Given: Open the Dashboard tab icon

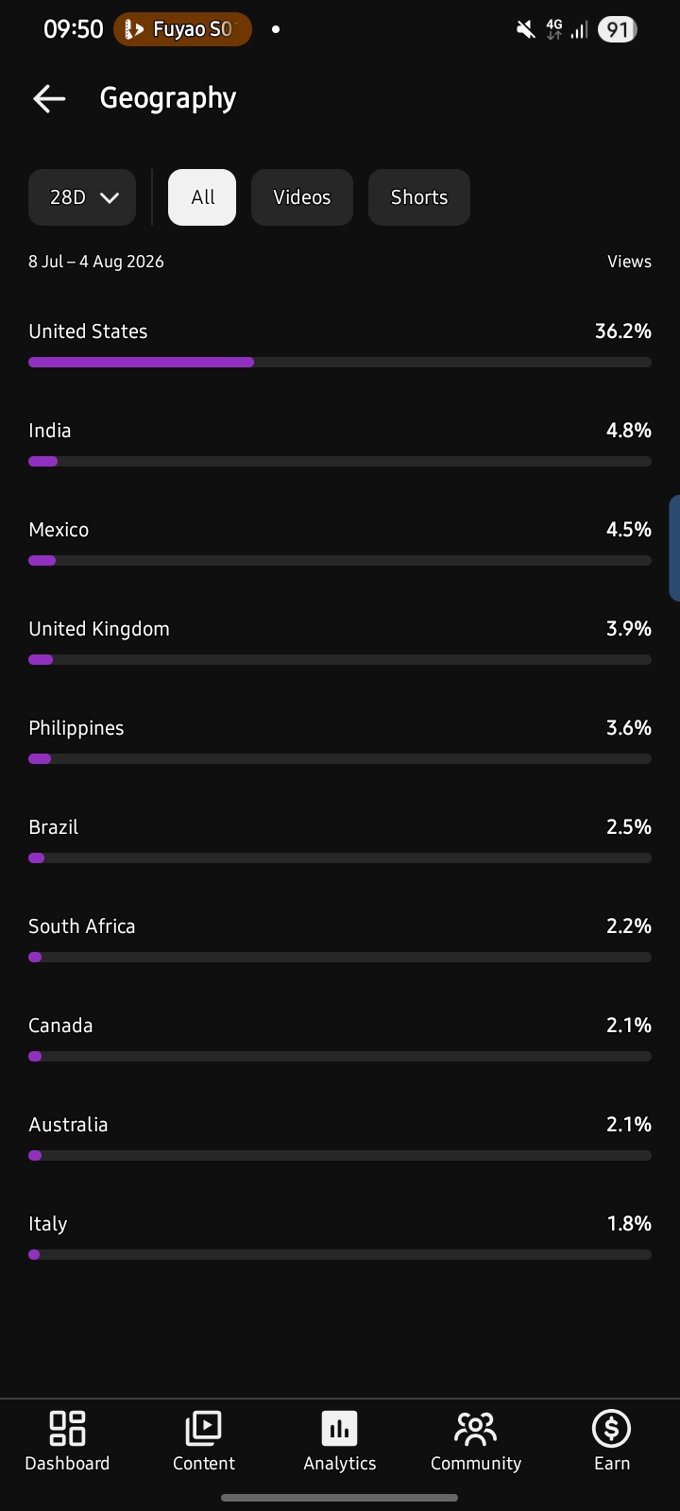Looking at the screenshot, I should click(x=67, y=1428).
